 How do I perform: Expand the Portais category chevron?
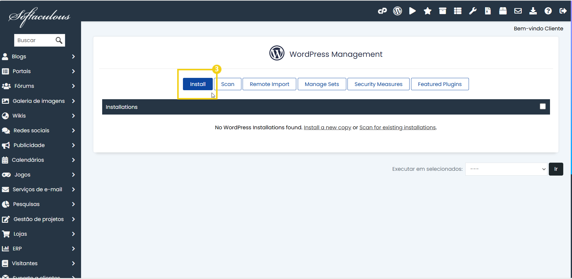(74, 71)
